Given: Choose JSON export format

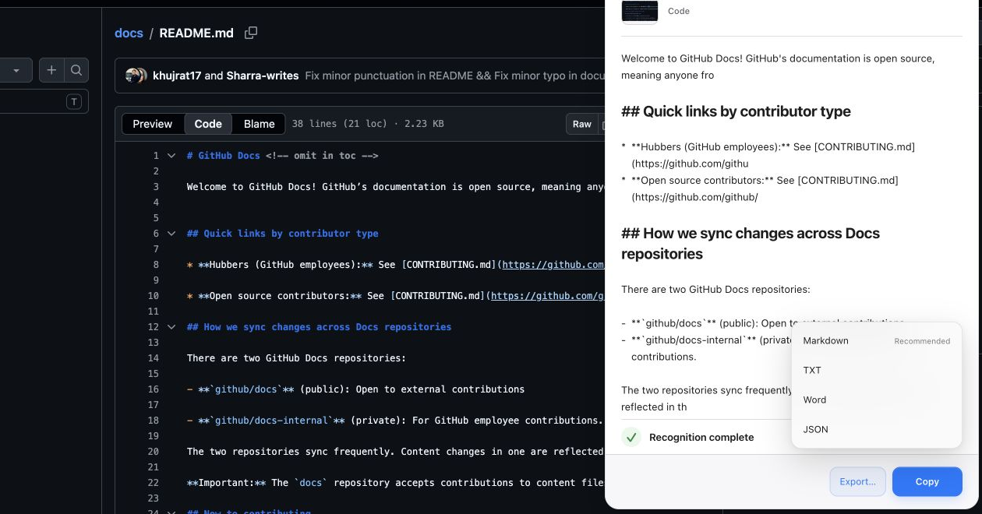Looking at the screenshot, I should click(877, 429).
